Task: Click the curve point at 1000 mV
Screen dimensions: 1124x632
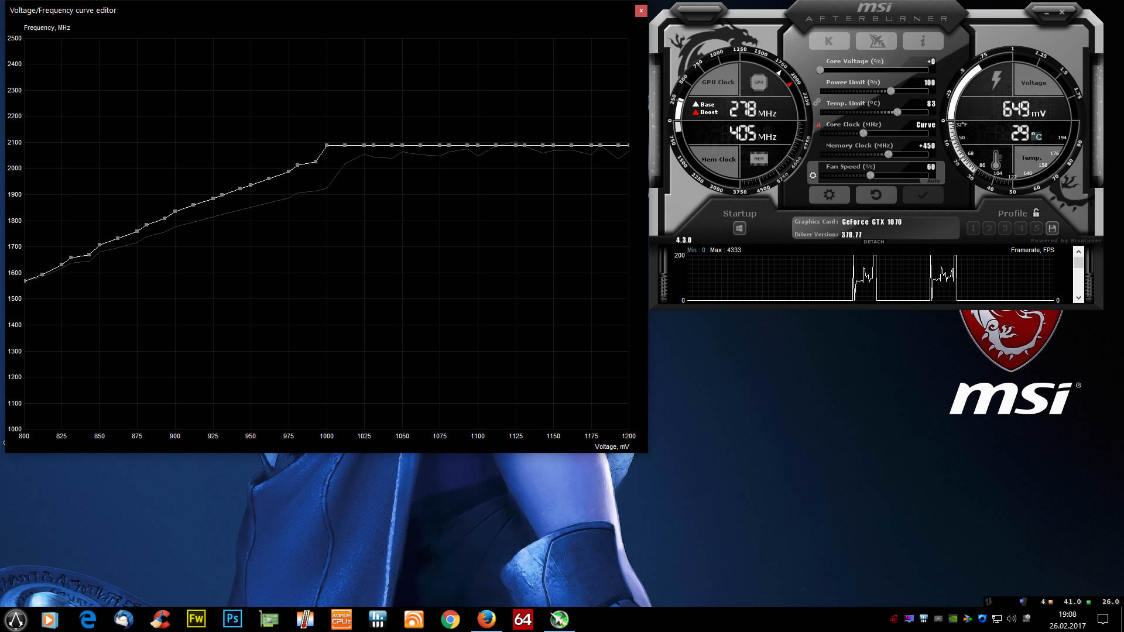Action: click(x=327, y=145)
